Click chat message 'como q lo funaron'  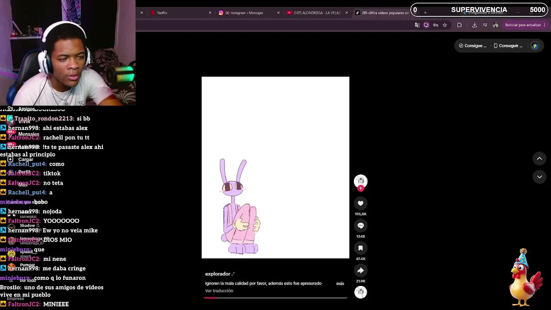(60, 278)
